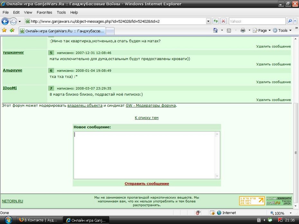299x224 pixels.
Task: Open the Tools menu in menu bar
Action: coord(61,13)
